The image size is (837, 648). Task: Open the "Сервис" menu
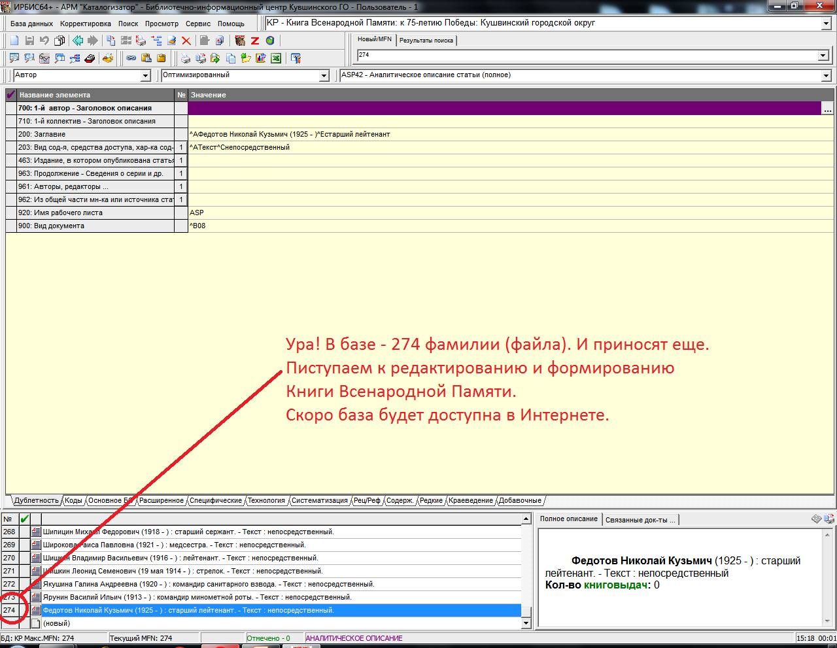click(x=198, y=24)
